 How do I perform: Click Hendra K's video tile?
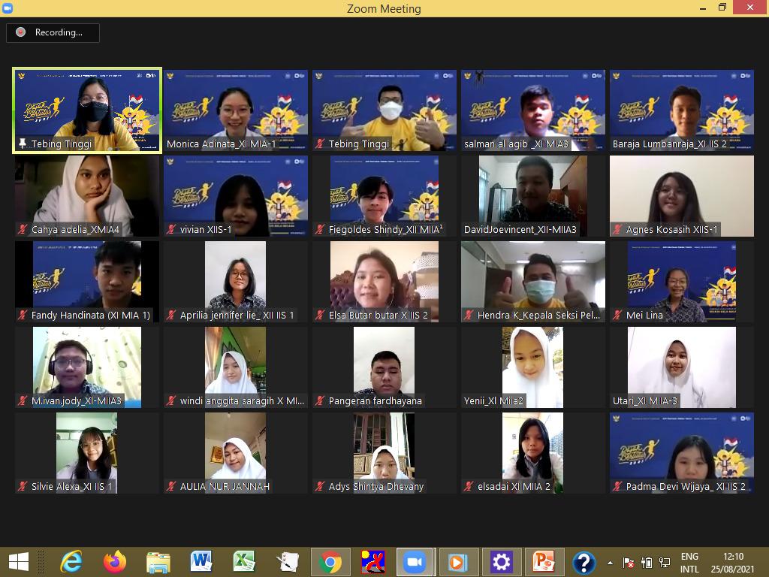click(x=533, y=281)
